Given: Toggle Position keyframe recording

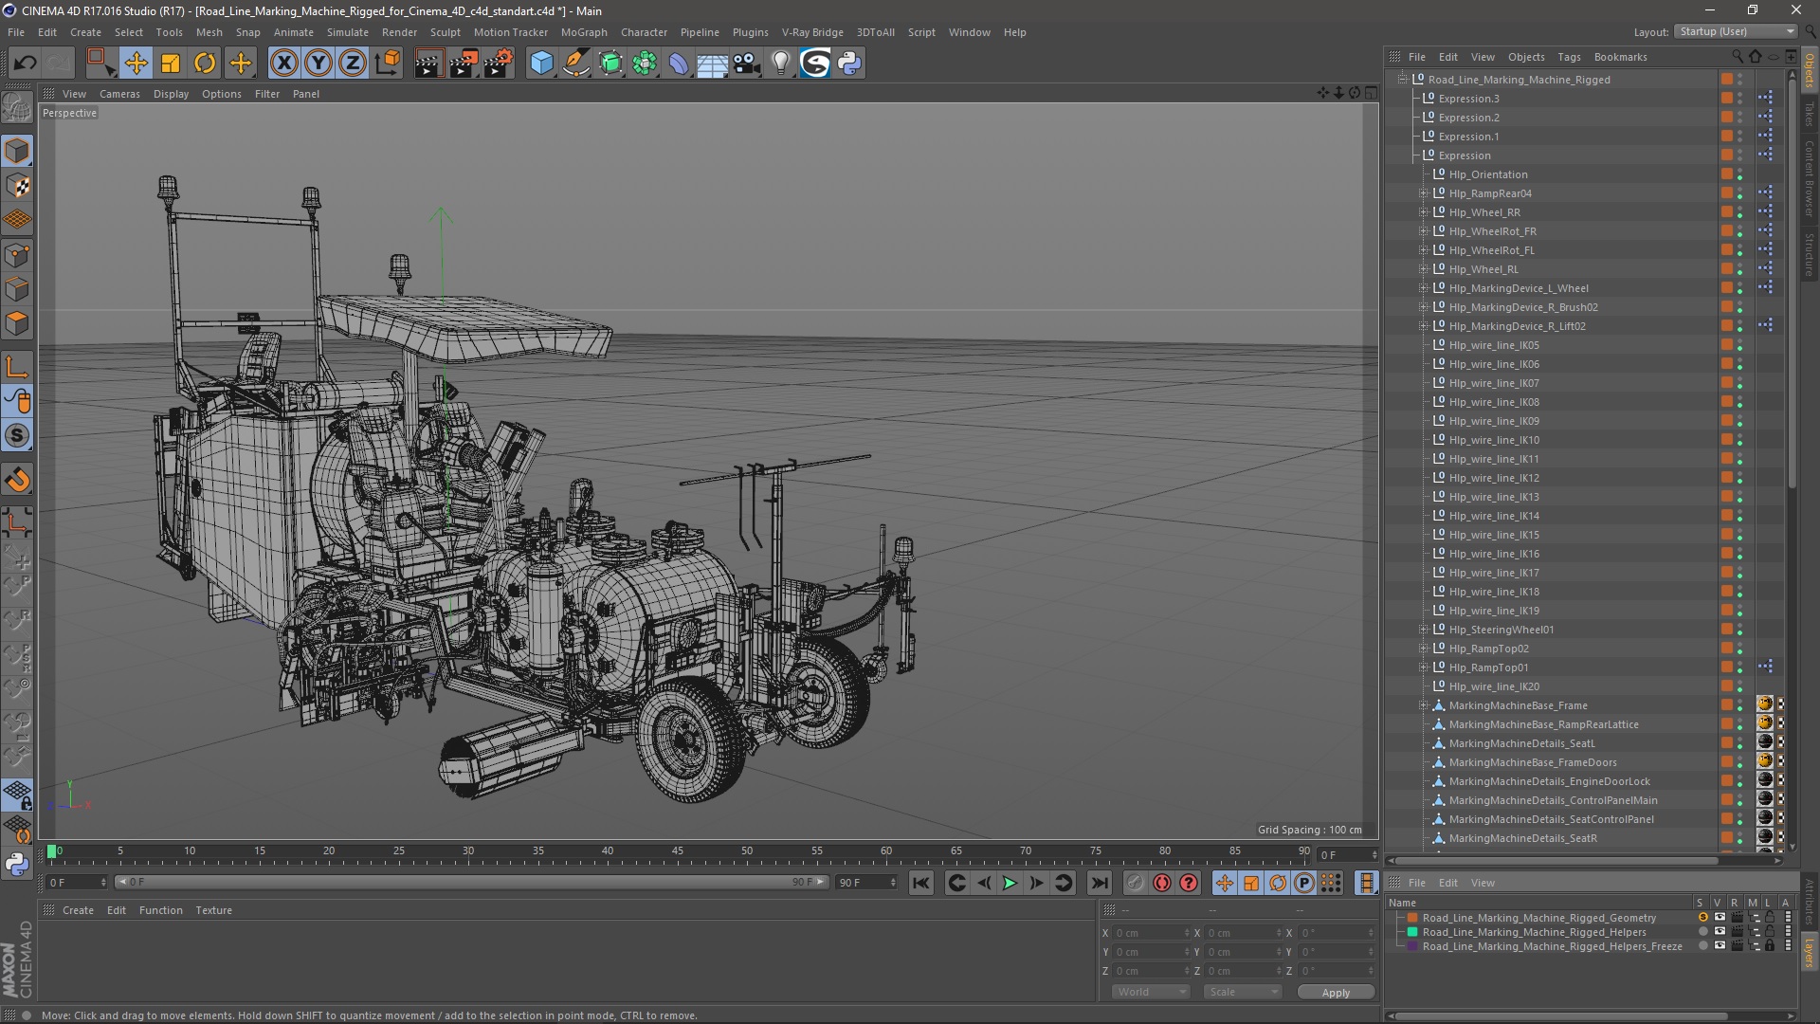Looking at the screenshot, I should coord(1225,884).
